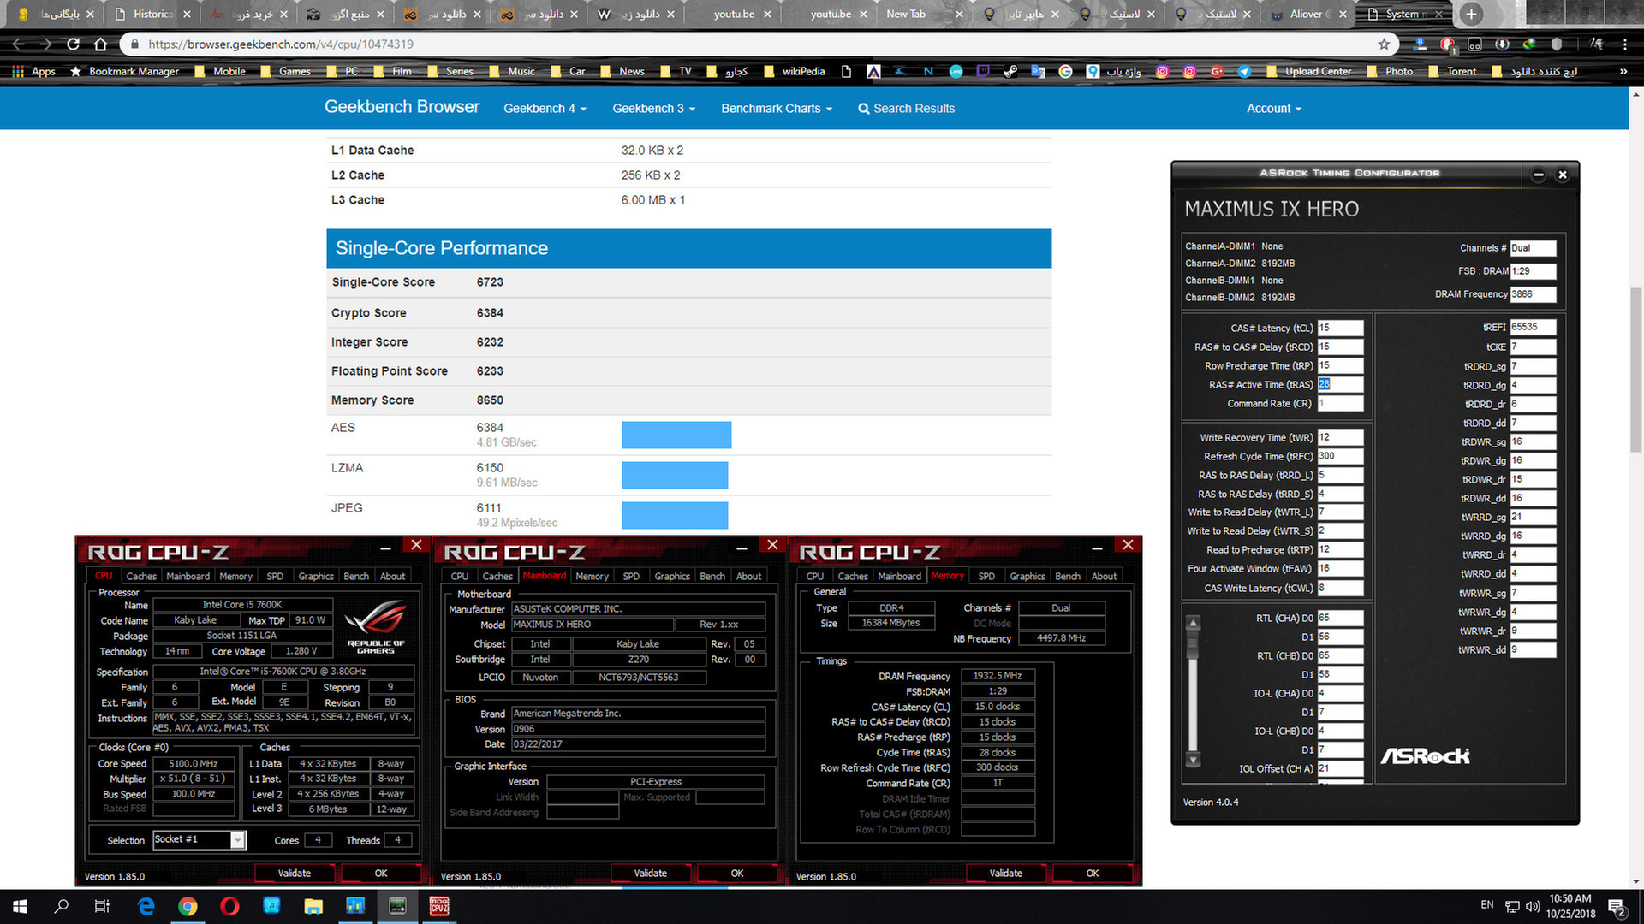
Task: Open the wikiPedia bookmark folder
Action: 795,71
